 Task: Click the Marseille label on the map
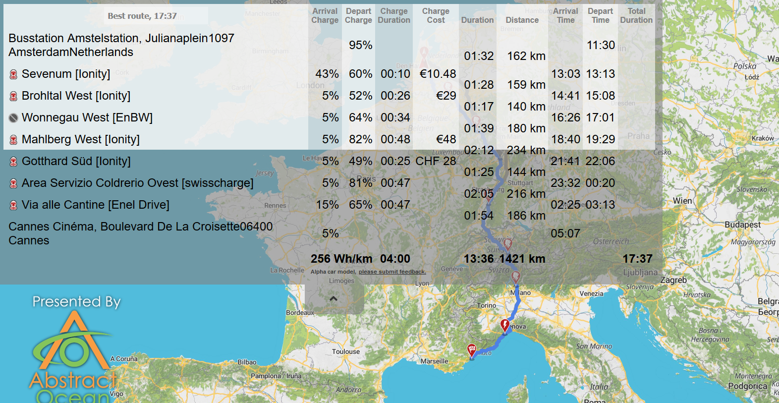435,361
